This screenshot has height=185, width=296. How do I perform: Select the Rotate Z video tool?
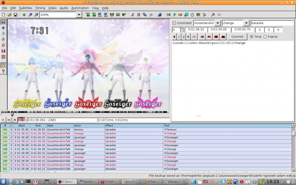click(x=3, y=33)
